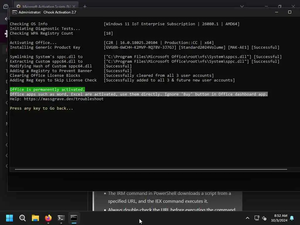Click 'Press any key to Go back...' line
Image resolution: width=300 pixels, height=225 pixels.
click(41, 108)
